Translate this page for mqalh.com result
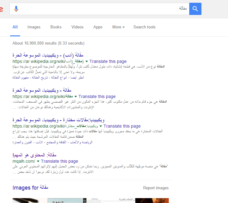 point(60,161)
